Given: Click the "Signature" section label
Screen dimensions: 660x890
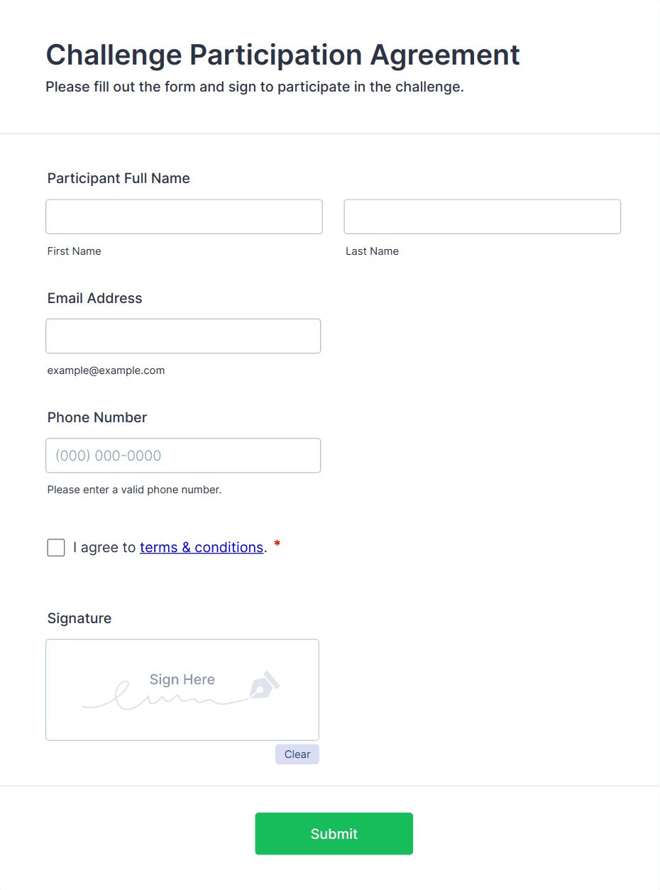Looking at the screenshot, I should 79,618.
